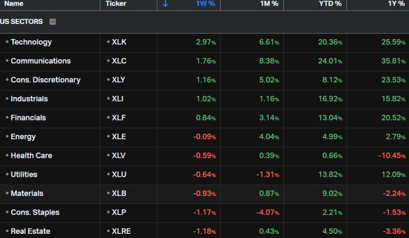This screenshot has height=238, width=409.
Task: Sort by 1W % column header
Action: pos(205,4)
